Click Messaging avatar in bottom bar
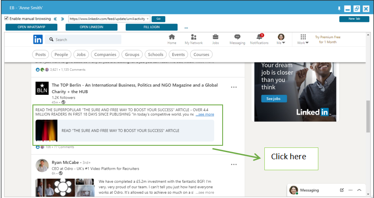 pos(293,190)
